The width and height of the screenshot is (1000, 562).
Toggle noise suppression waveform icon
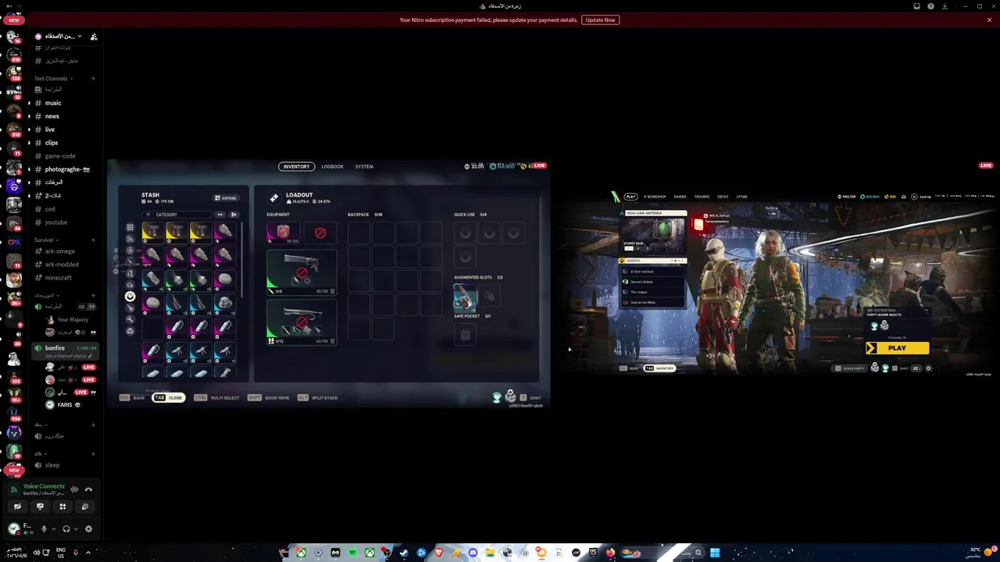click(74, 489)
